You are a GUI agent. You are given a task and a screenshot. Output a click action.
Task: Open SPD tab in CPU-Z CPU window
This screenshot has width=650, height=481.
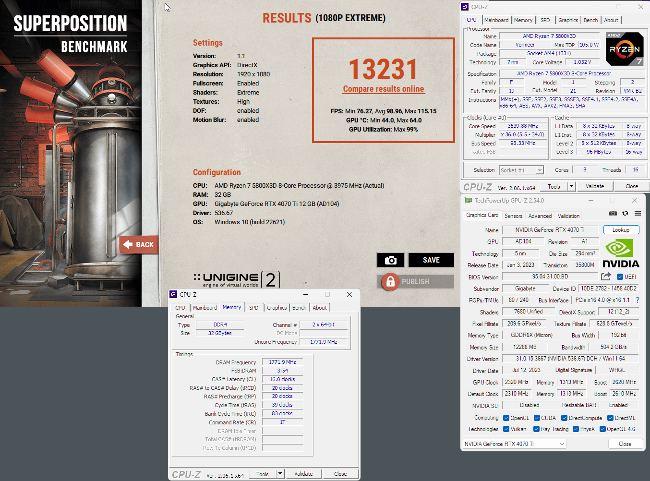(545, 20)
